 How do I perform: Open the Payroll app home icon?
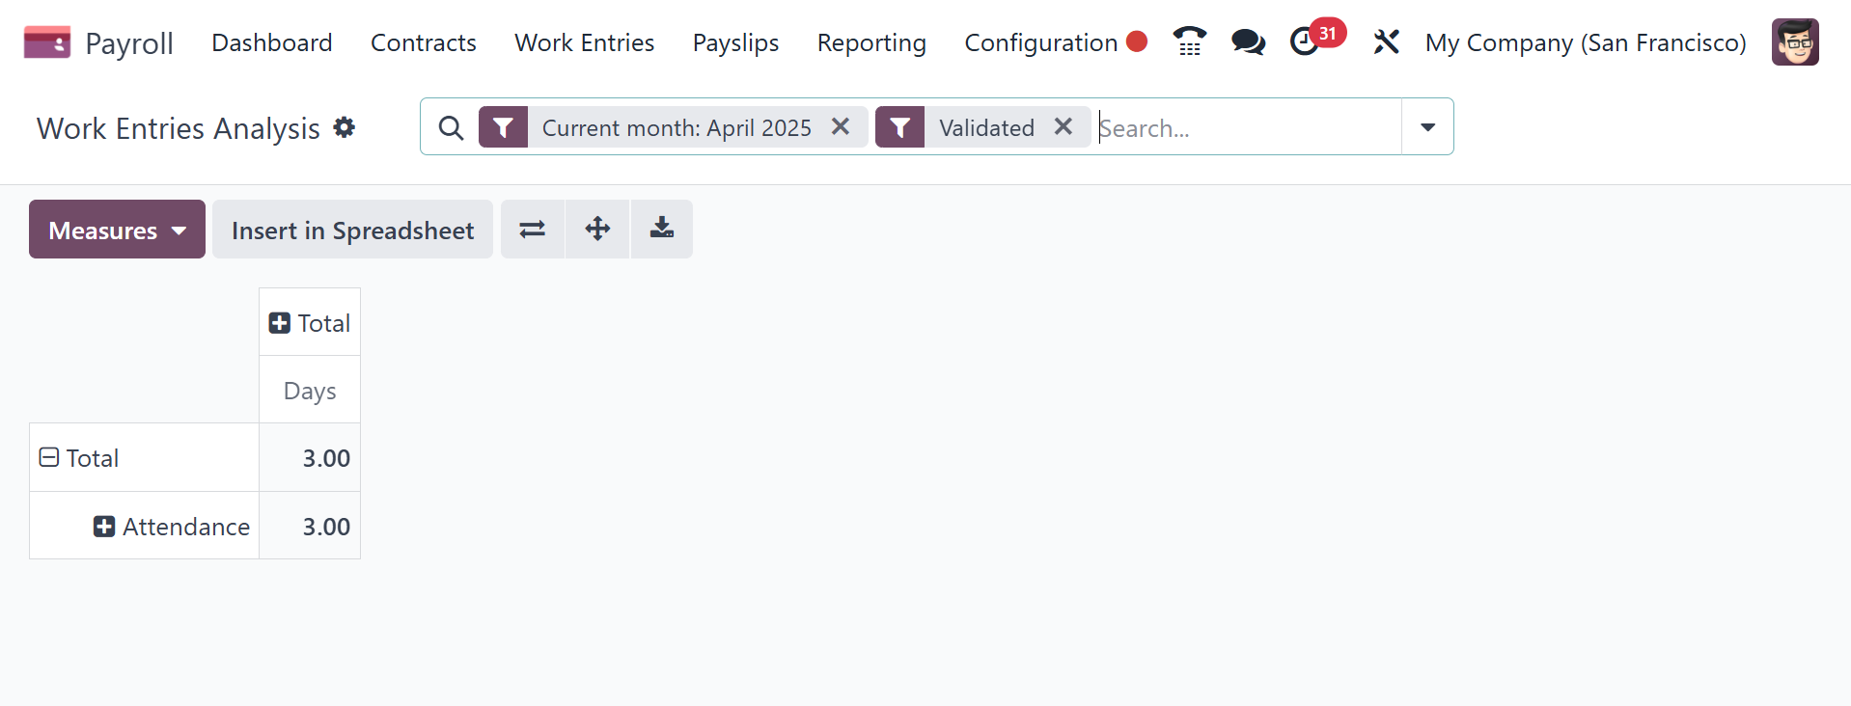coord(47,42)
